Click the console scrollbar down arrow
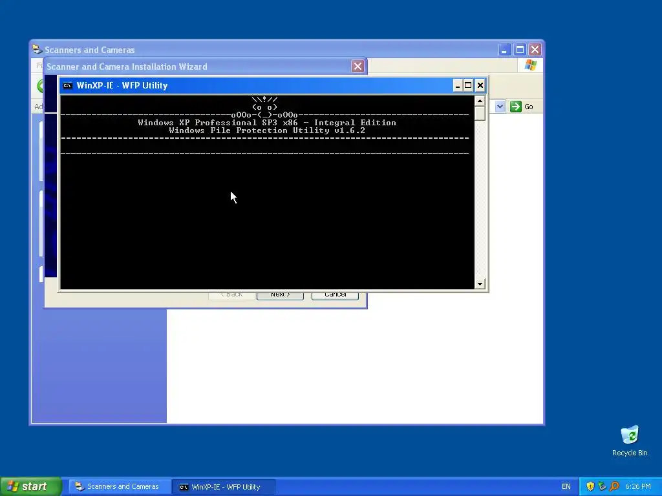 pos(480,284)
